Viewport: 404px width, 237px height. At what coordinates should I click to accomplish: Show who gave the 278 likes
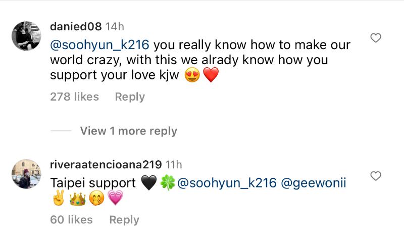click(74, 97)
